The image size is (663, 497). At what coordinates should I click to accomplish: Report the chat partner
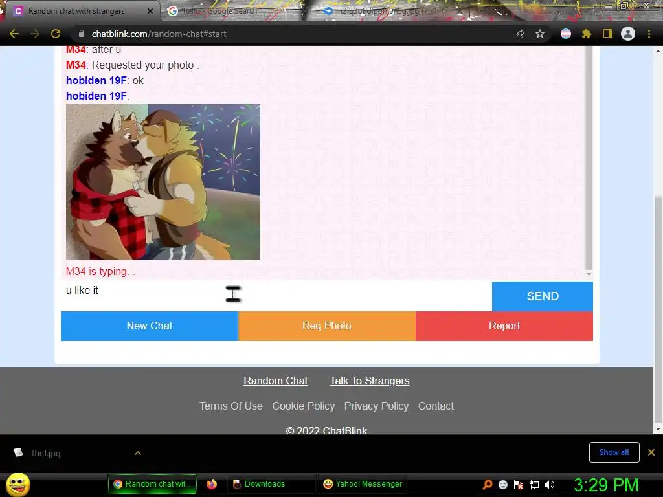click(x=504, y=326)
